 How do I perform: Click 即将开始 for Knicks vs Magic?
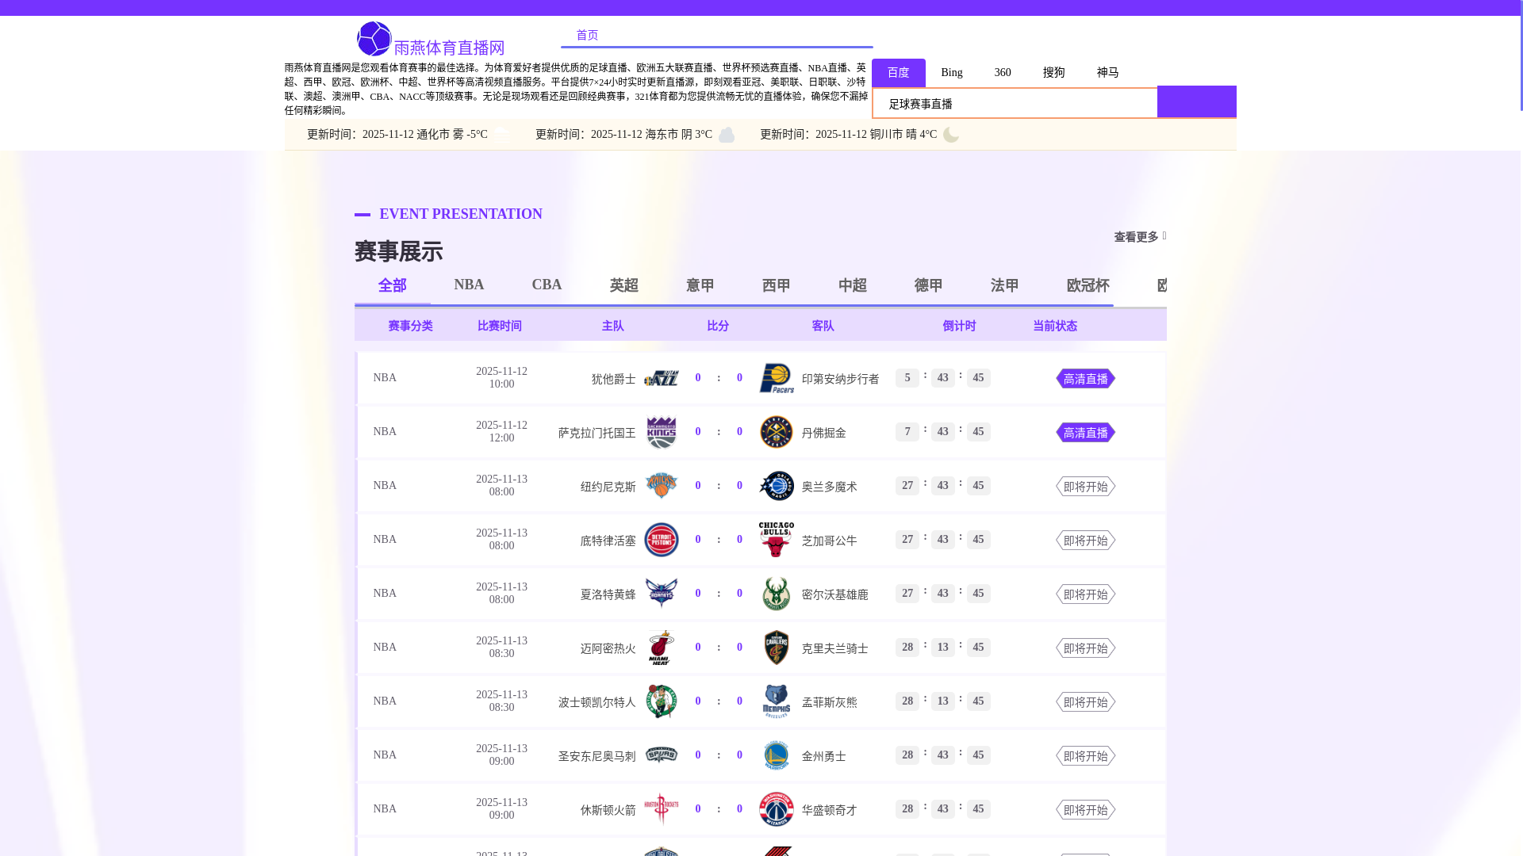pyautogui.click(x=1086, y=487)
